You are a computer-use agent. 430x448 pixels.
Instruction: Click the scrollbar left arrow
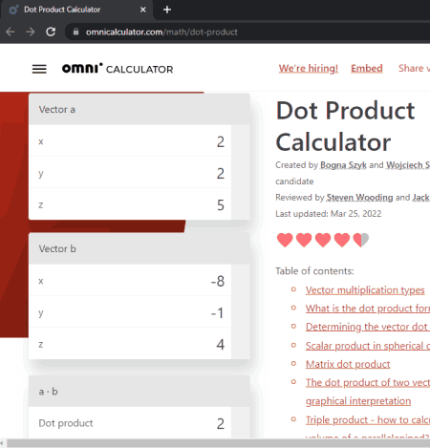pos(3,443)
